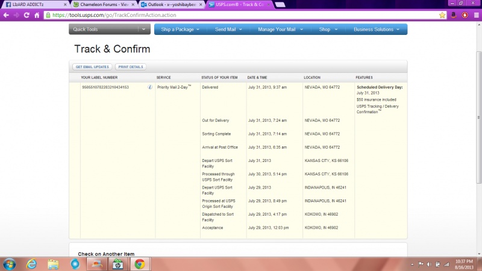Click the Get Email Updates button
Image resolution: width=482 pixels, height=271 pixels.
coord(92,67)
